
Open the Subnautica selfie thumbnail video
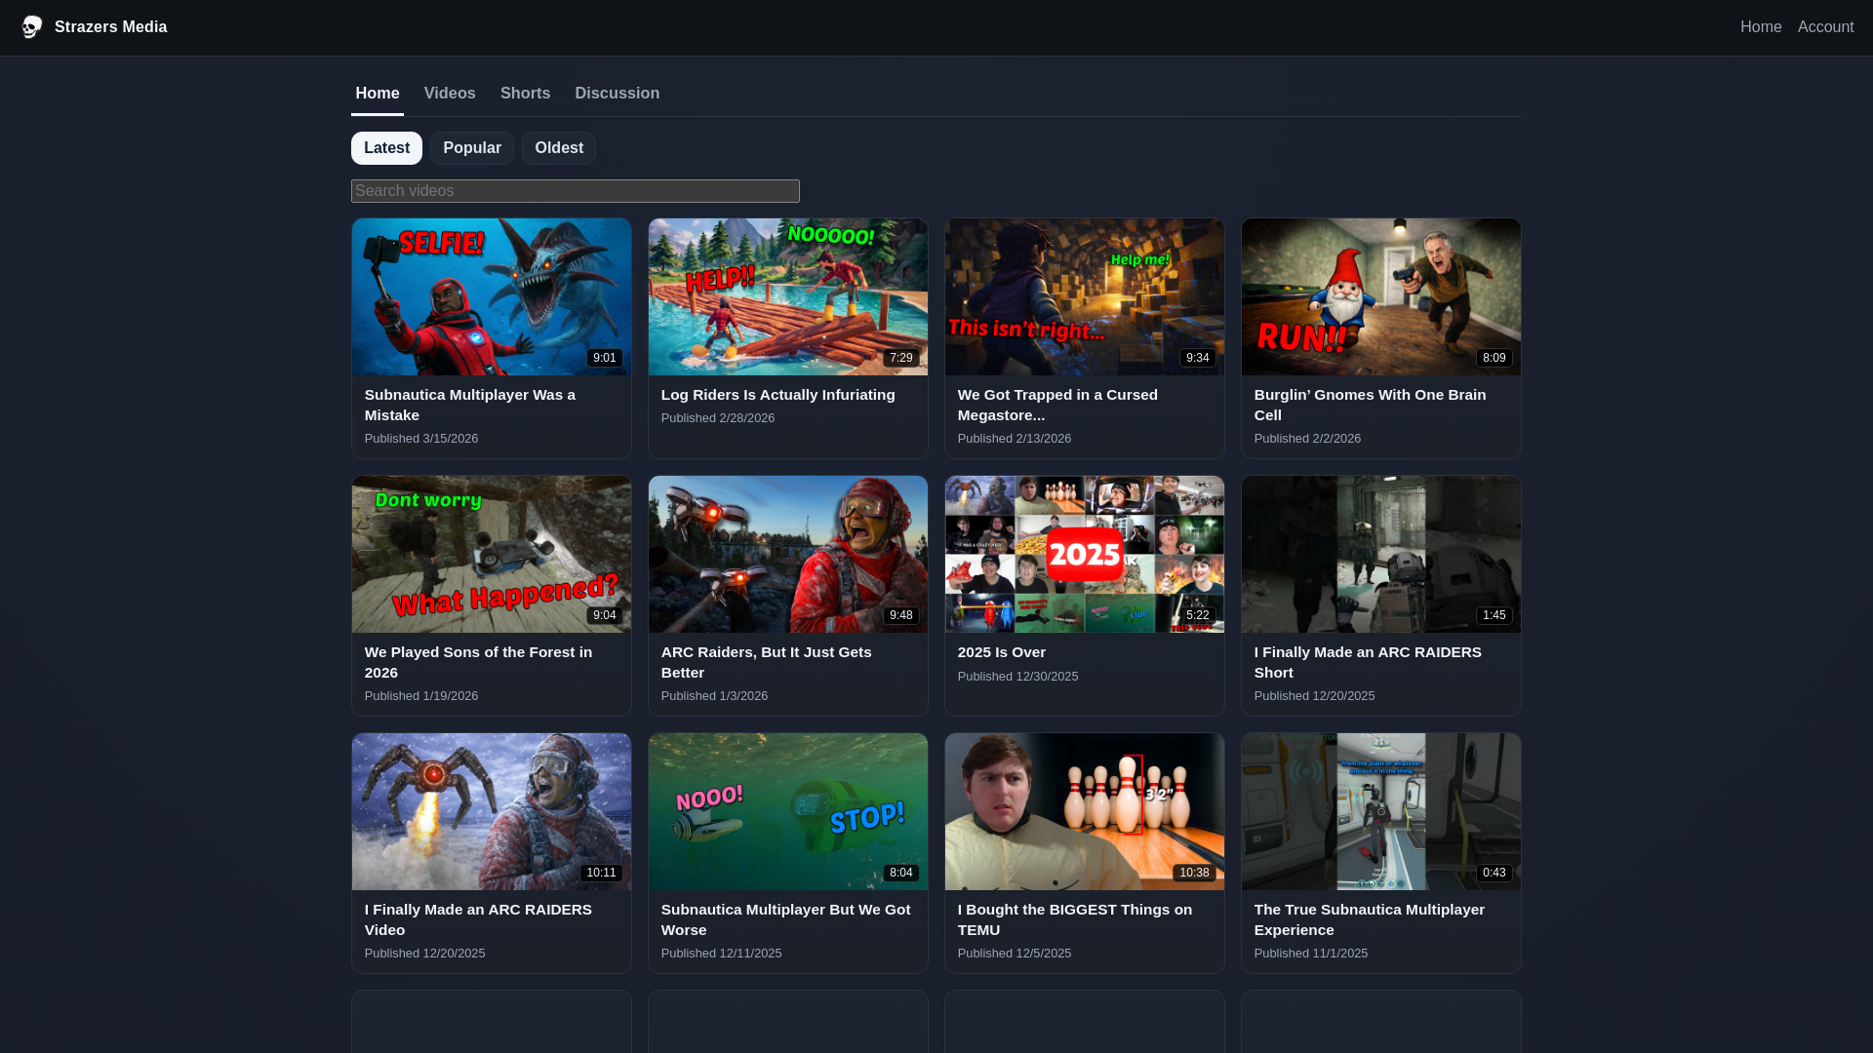pyautogui.click(x=491, y=296)
